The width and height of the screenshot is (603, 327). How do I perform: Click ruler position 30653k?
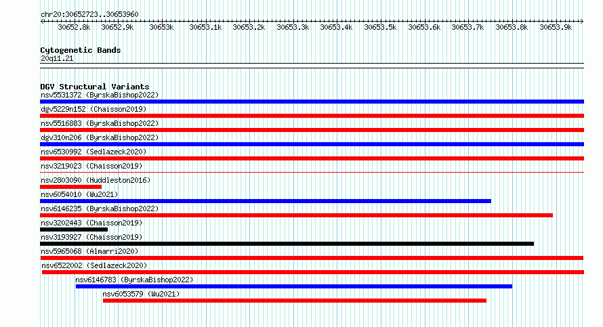[161, 27]
